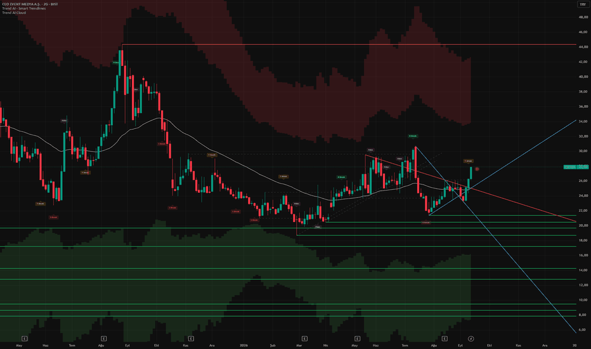The image size is (591, 349).
Task: Click the S Break label below the August low
Action: point(426,223)
